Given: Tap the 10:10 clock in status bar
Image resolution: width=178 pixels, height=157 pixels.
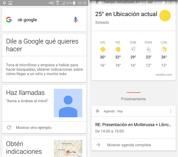Looking at the screenshot, I should [82, 3].
